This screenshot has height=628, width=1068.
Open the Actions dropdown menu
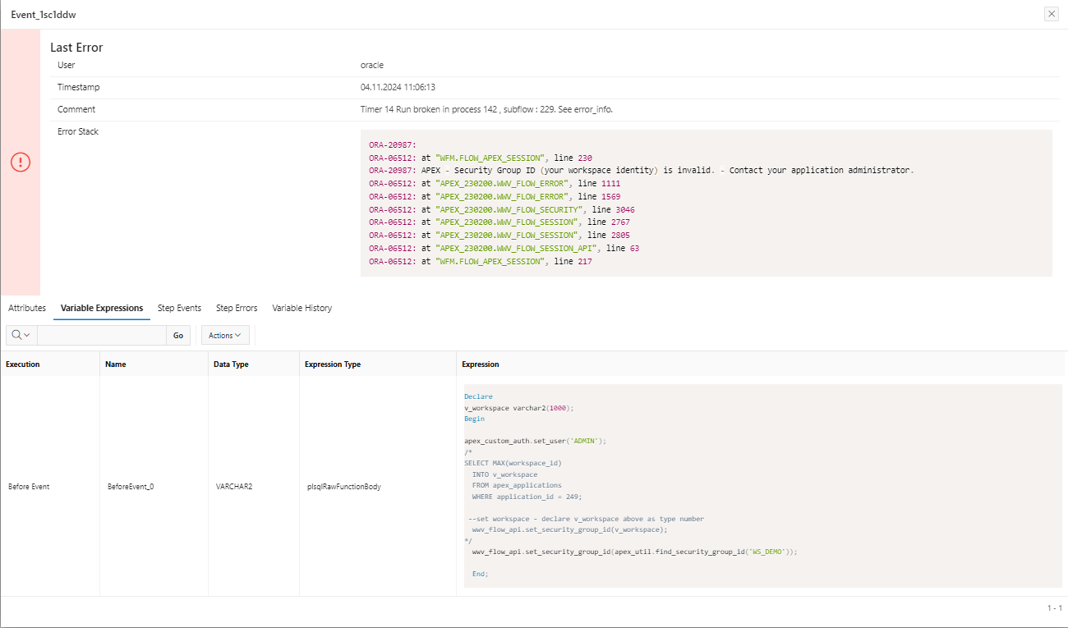225,335
